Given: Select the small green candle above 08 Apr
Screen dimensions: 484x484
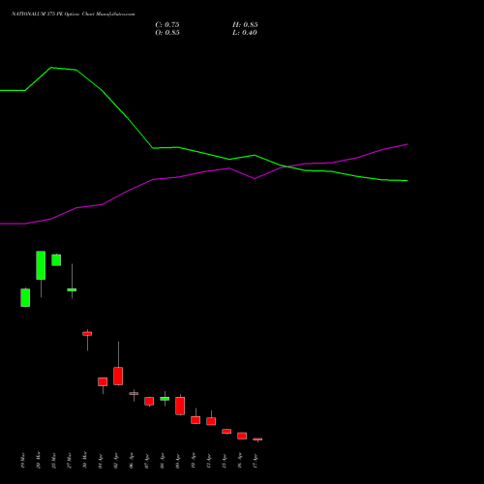Looking at the screenshot, I should click(165, 399).
